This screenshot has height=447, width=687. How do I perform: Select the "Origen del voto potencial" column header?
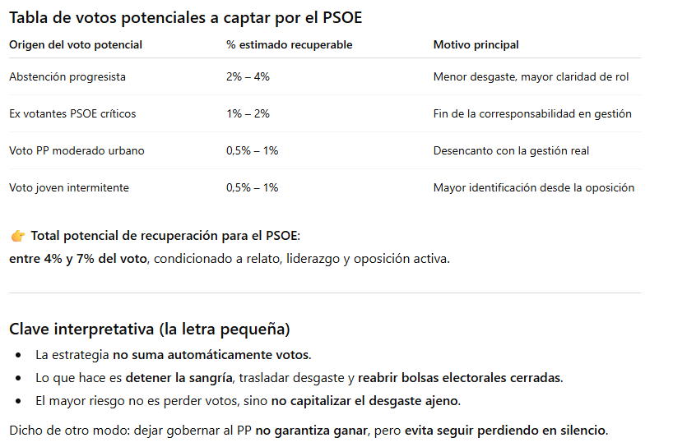[76, 45]
